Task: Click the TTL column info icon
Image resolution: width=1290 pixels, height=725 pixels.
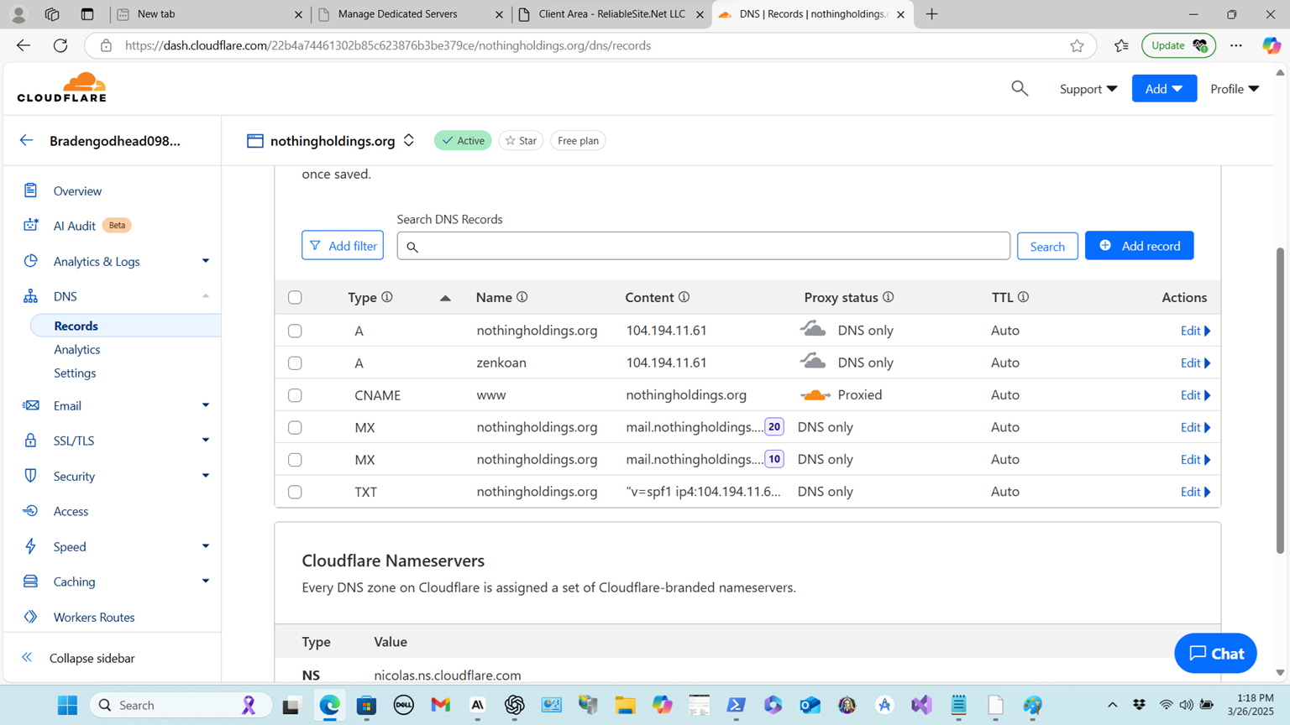Action: tap(1024, 297)
